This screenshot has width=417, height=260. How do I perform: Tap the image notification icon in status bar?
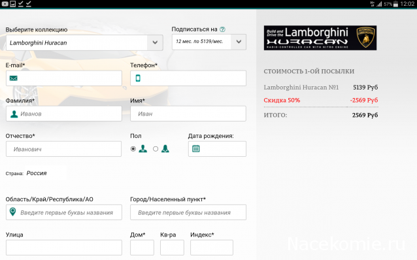[x=13, y=4]
